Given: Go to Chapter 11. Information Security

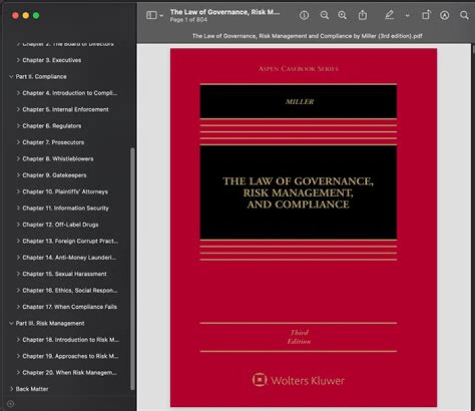Looking at the screenshot, I should pos(66,208).
